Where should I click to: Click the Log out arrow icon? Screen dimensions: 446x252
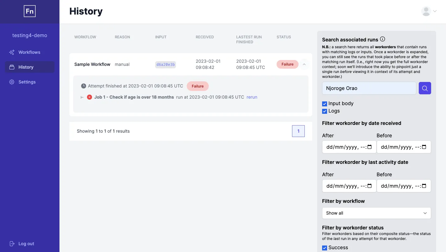12,244
